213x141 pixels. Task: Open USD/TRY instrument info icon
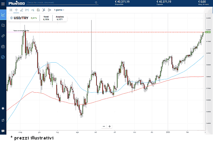click(12, 18)
